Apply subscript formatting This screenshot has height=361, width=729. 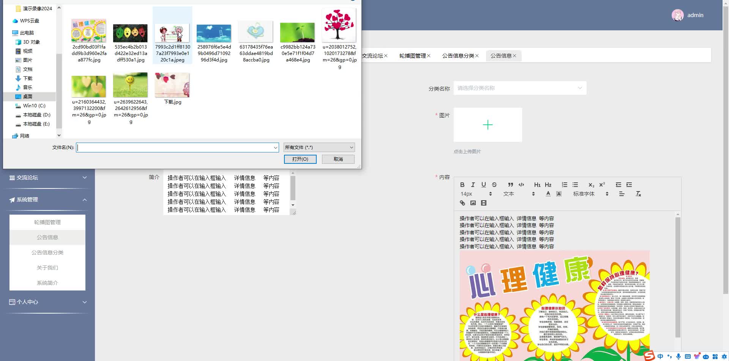591,185
